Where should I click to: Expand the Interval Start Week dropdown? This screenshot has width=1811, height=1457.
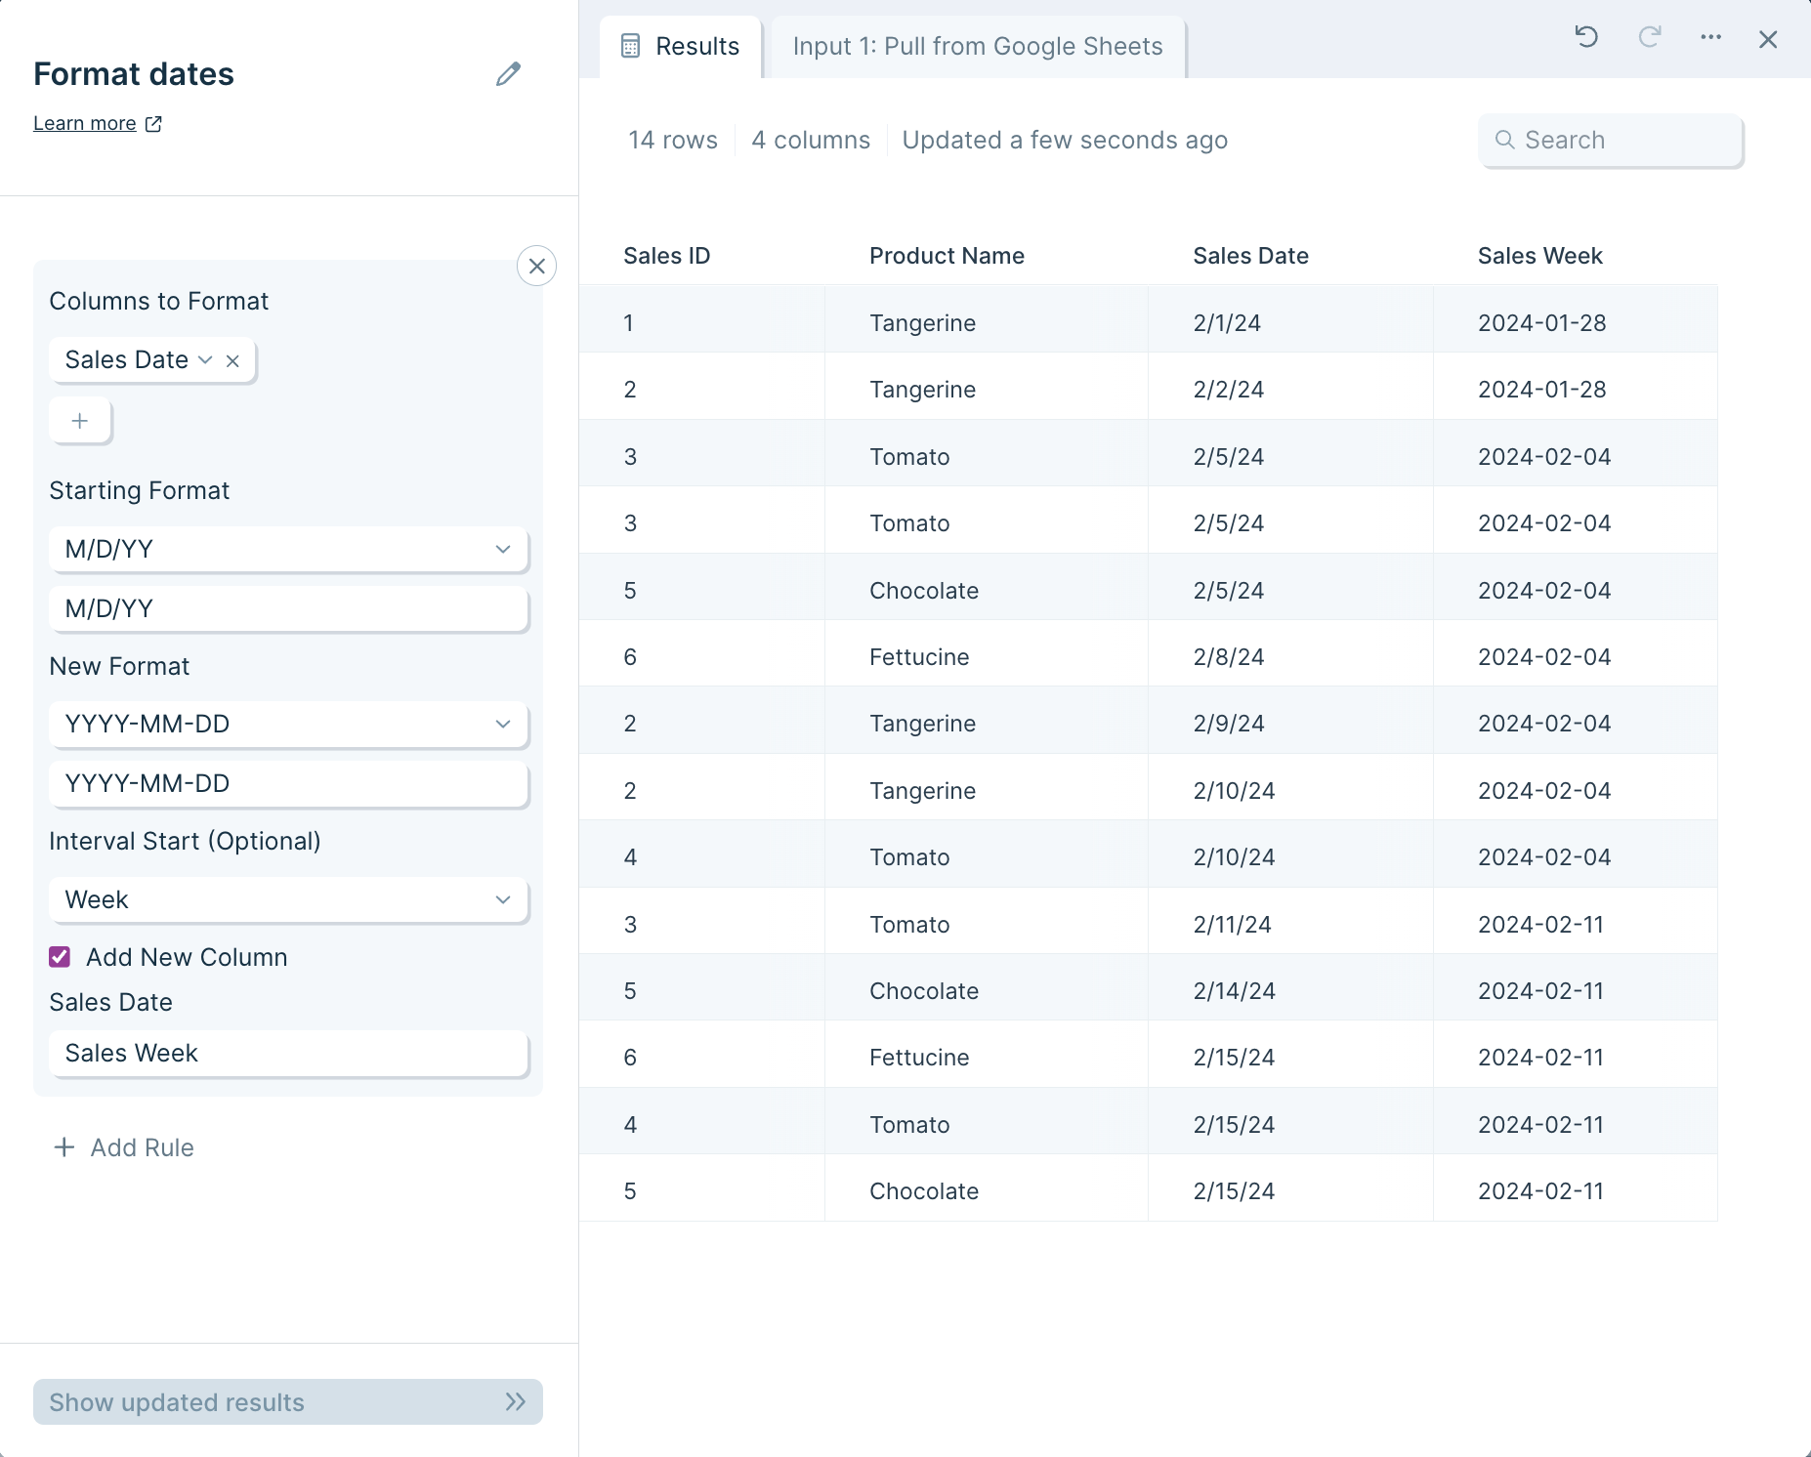pyautogui.click(x=288, y=899)
